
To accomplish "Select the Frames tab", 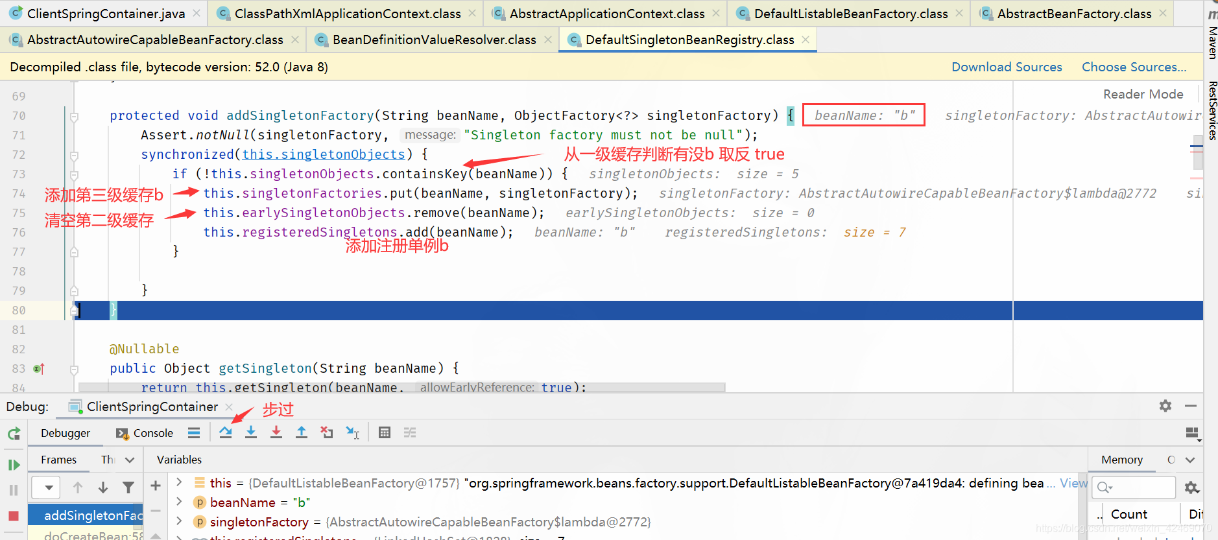I will tap(58, 460).
